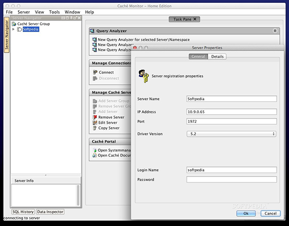The image size is (289, 226).
Task: Close the Task Pane tab
Action: coord(195,19)
